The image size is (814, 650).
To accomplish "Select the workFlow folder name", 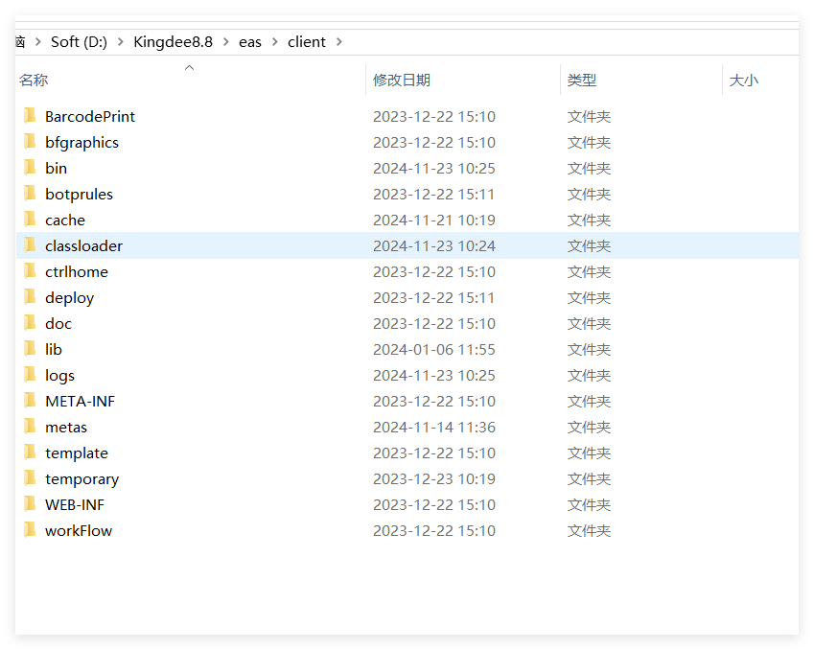I will pos(79,530).
